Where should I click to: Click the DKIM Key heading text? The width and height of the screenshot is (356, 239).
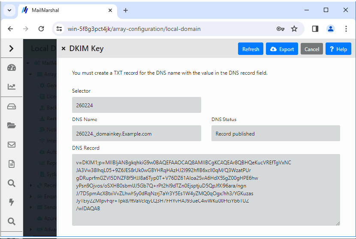tap(86, 48)
